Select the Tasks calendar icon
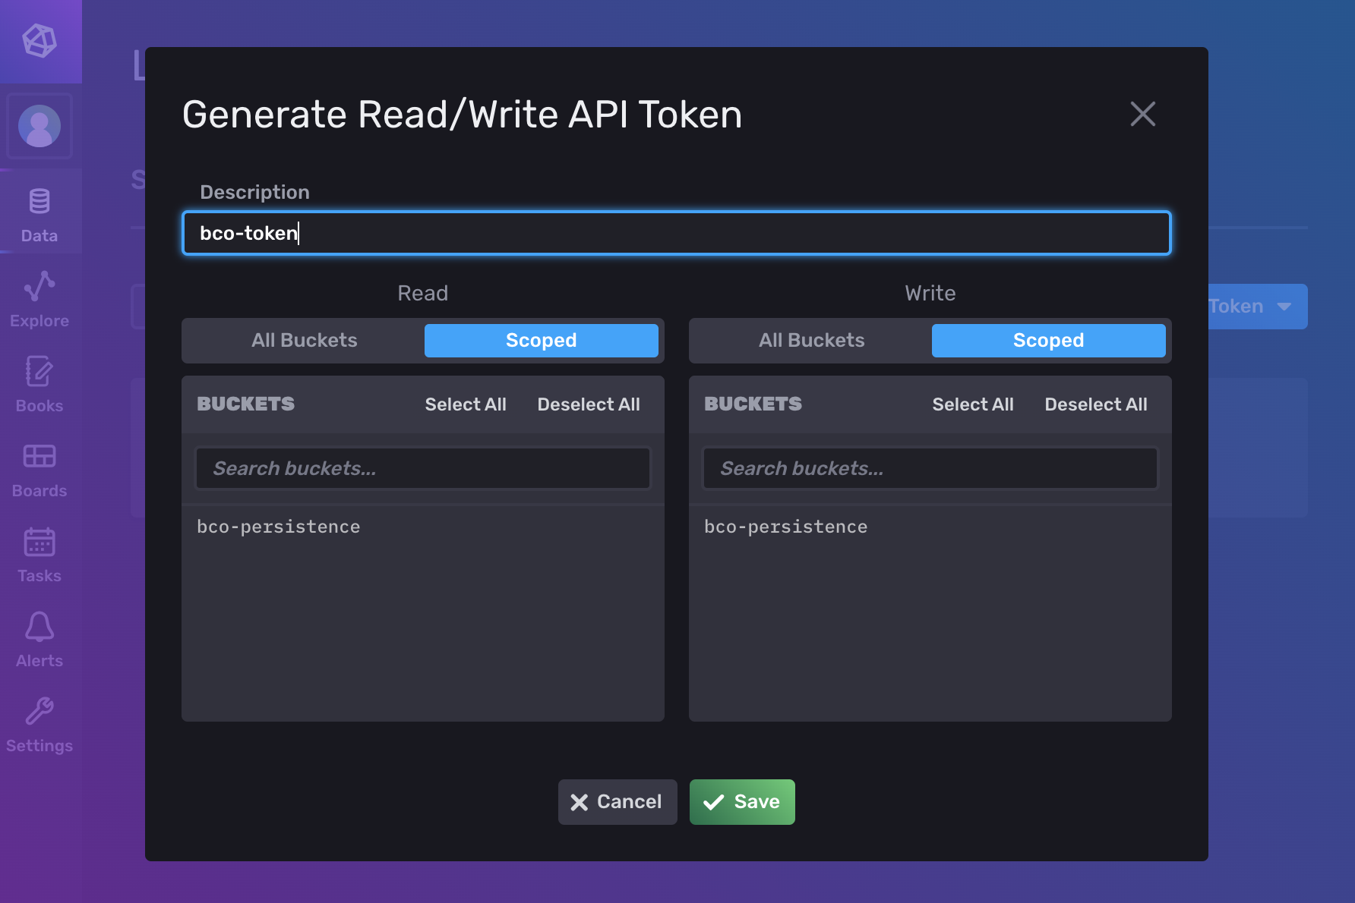 39,554
